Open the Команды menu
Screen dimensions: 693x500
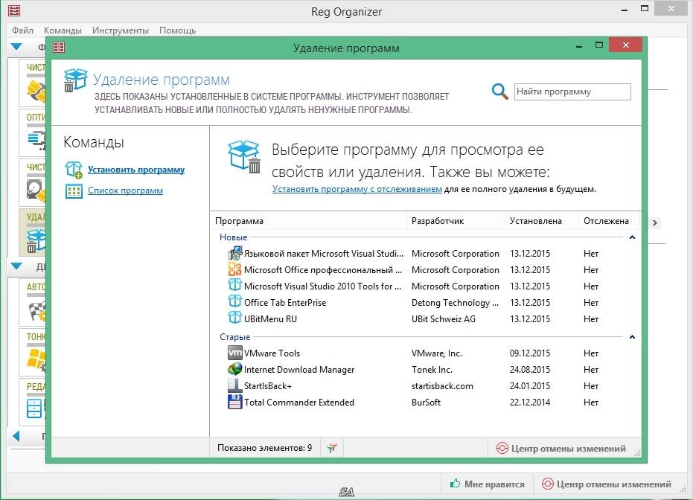pos(63,31)
